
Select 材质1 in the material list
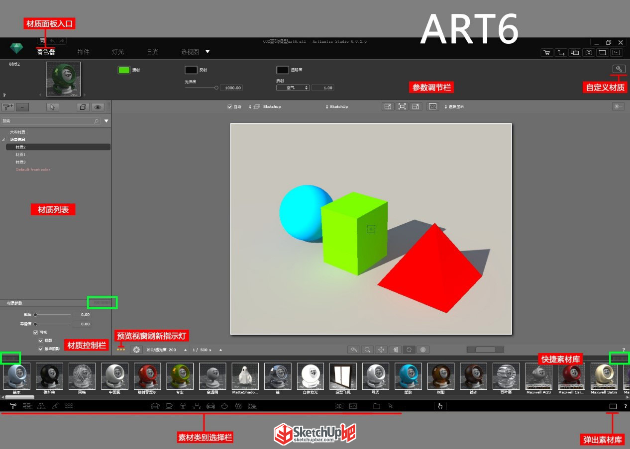click(x=20, y=155)
